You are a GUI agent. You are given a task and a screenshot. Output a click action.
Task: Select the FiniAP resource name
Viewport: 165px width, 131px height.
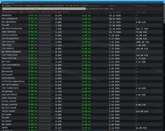pos(5,25)
